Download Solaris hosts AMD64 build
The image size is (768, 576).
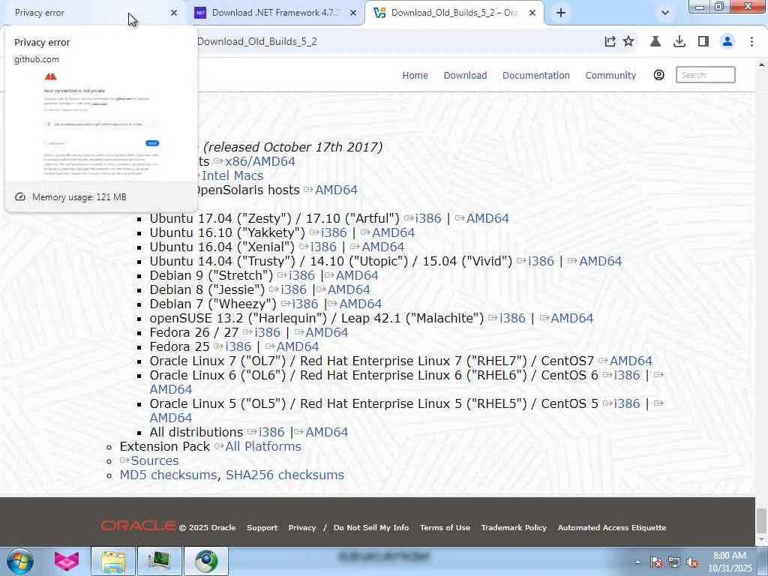coord(336,190)
